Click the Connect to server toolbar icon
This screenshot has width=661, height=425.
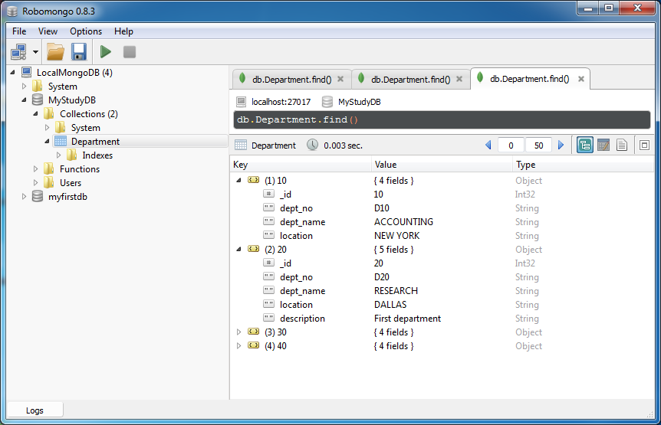click(19, 52)
